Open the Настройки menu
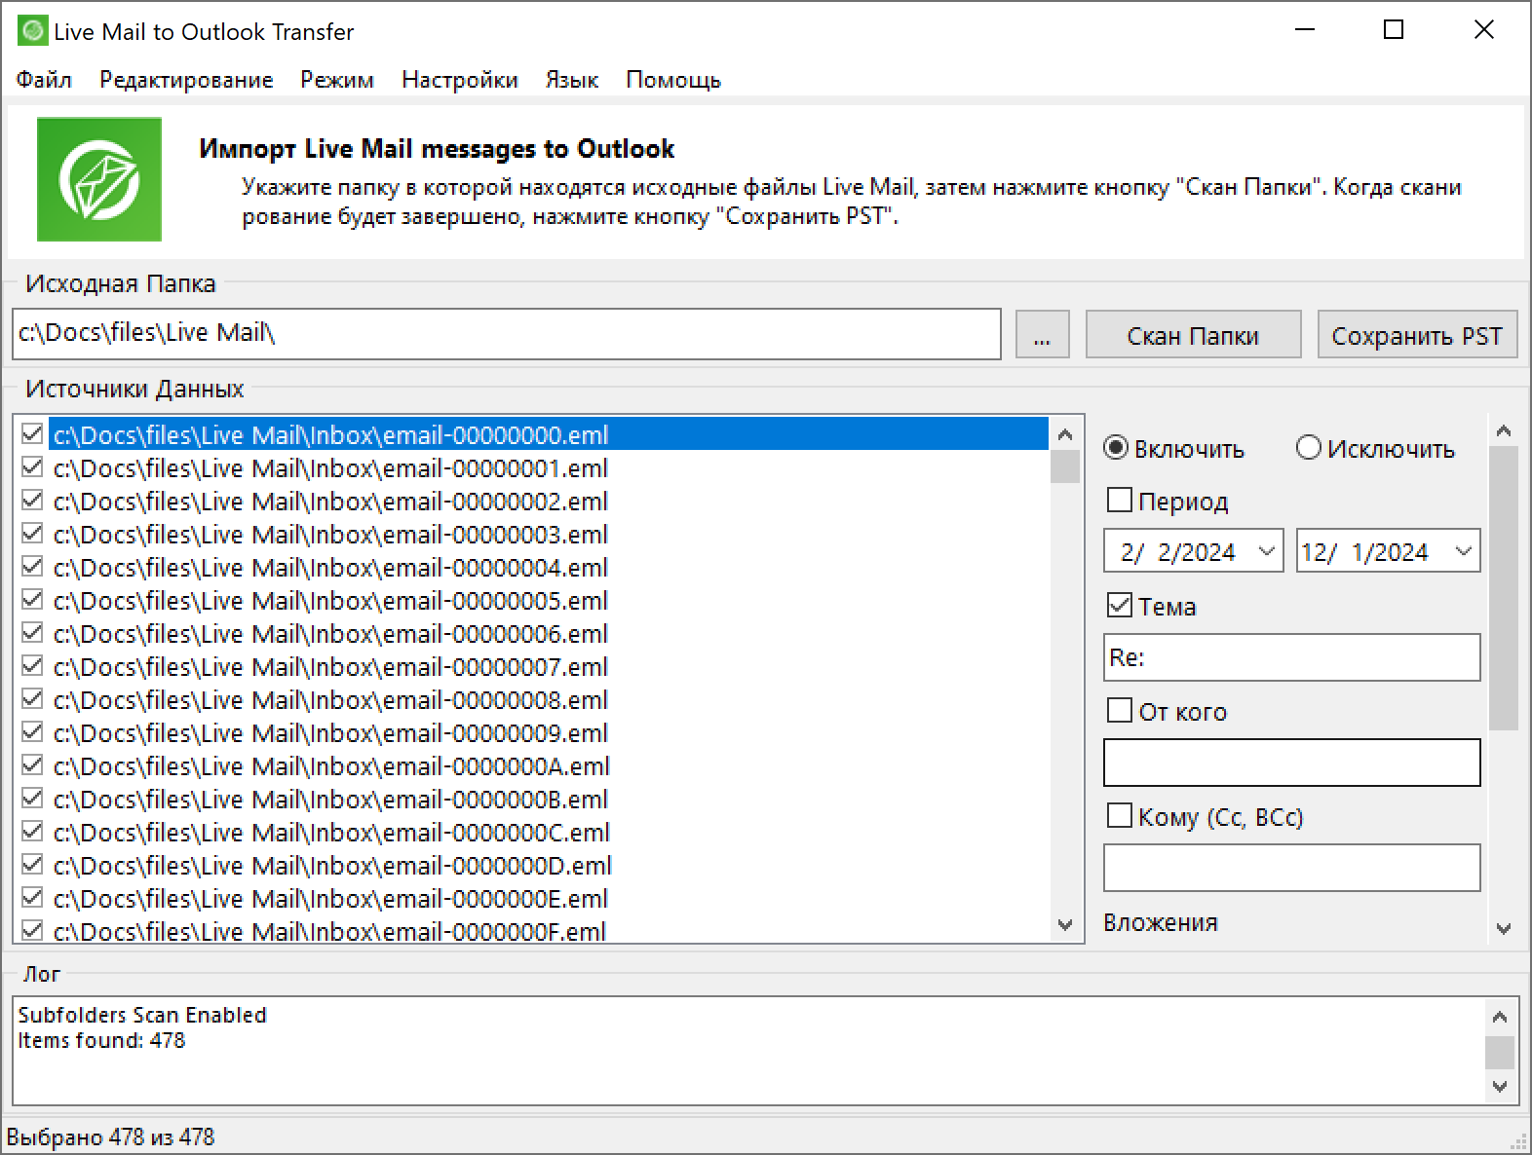The height and width of the screenshot is (1155, 1532). click(x=460, y=80)
